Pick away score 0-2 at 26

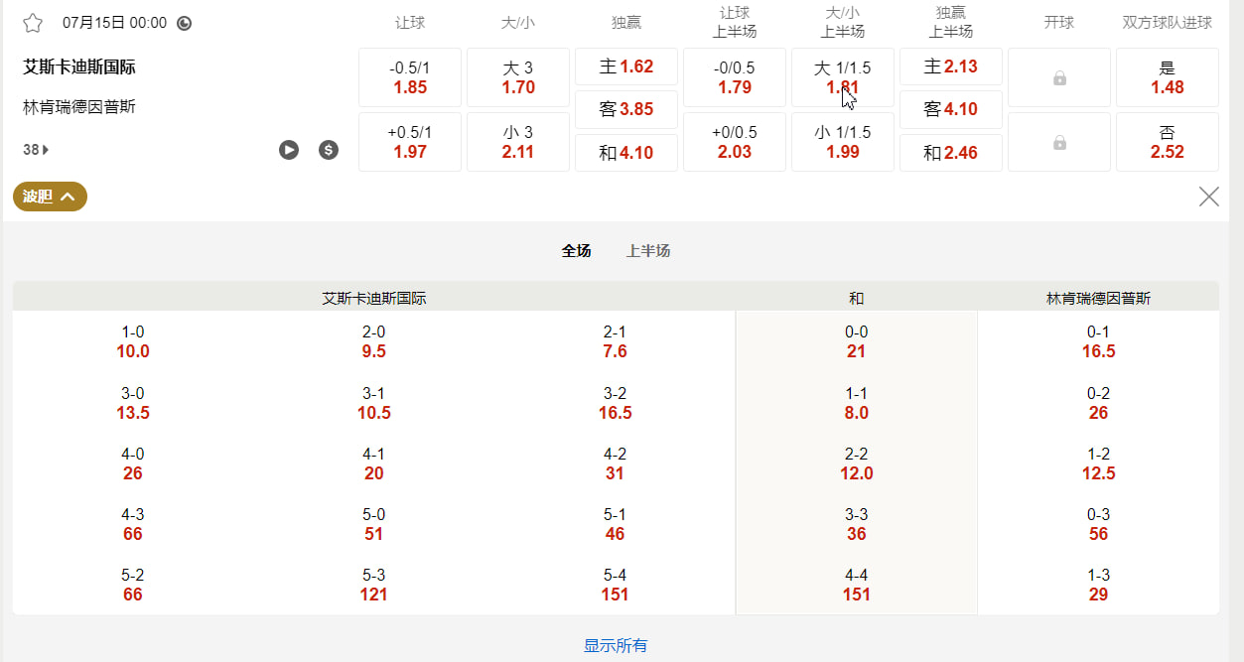[1098, 403]
